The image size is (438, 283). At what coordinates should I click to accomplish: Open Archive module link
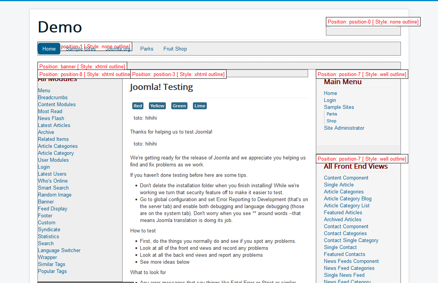[46, 132]
